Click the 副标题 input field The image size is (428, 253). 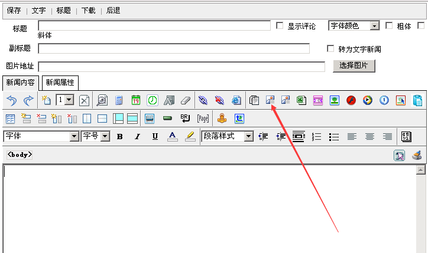[x=174, y=48]
